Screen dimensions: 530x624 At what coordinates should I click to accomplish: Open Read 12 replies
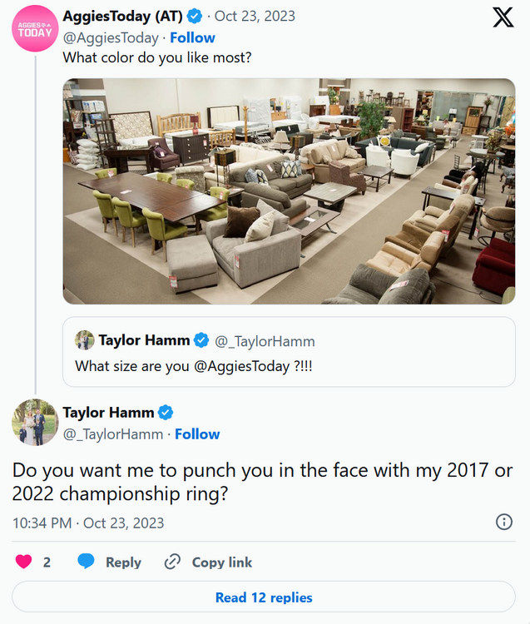(264, 597)
